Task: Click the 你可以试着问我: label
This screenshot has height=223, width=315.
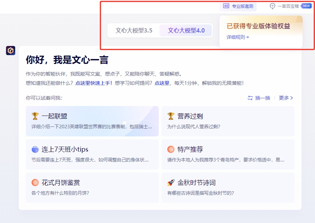Action: coord(44,98)
